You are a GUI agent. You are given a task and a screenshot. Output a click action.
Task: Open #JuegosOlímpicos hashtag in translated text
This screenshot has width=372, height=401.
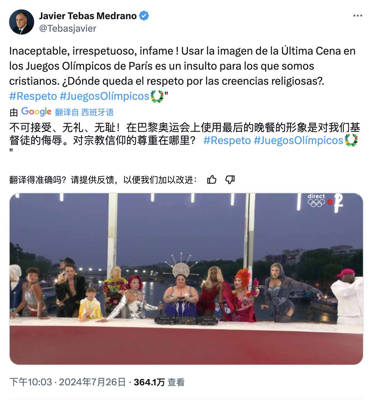[299, 140]
